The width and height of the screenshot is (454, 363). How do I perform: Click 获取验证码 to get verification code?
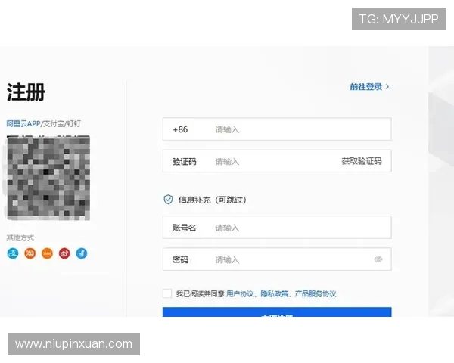click(x=362, y=161)
